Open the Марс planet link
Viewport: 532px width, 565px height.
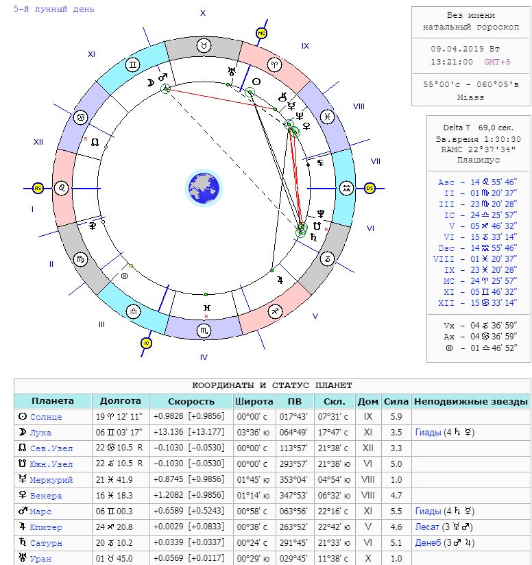[x=40, y=512]
